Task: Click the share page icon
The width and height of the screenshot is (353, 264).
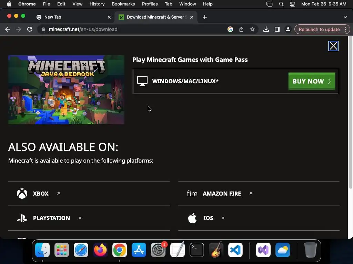Action: point(241,29)
